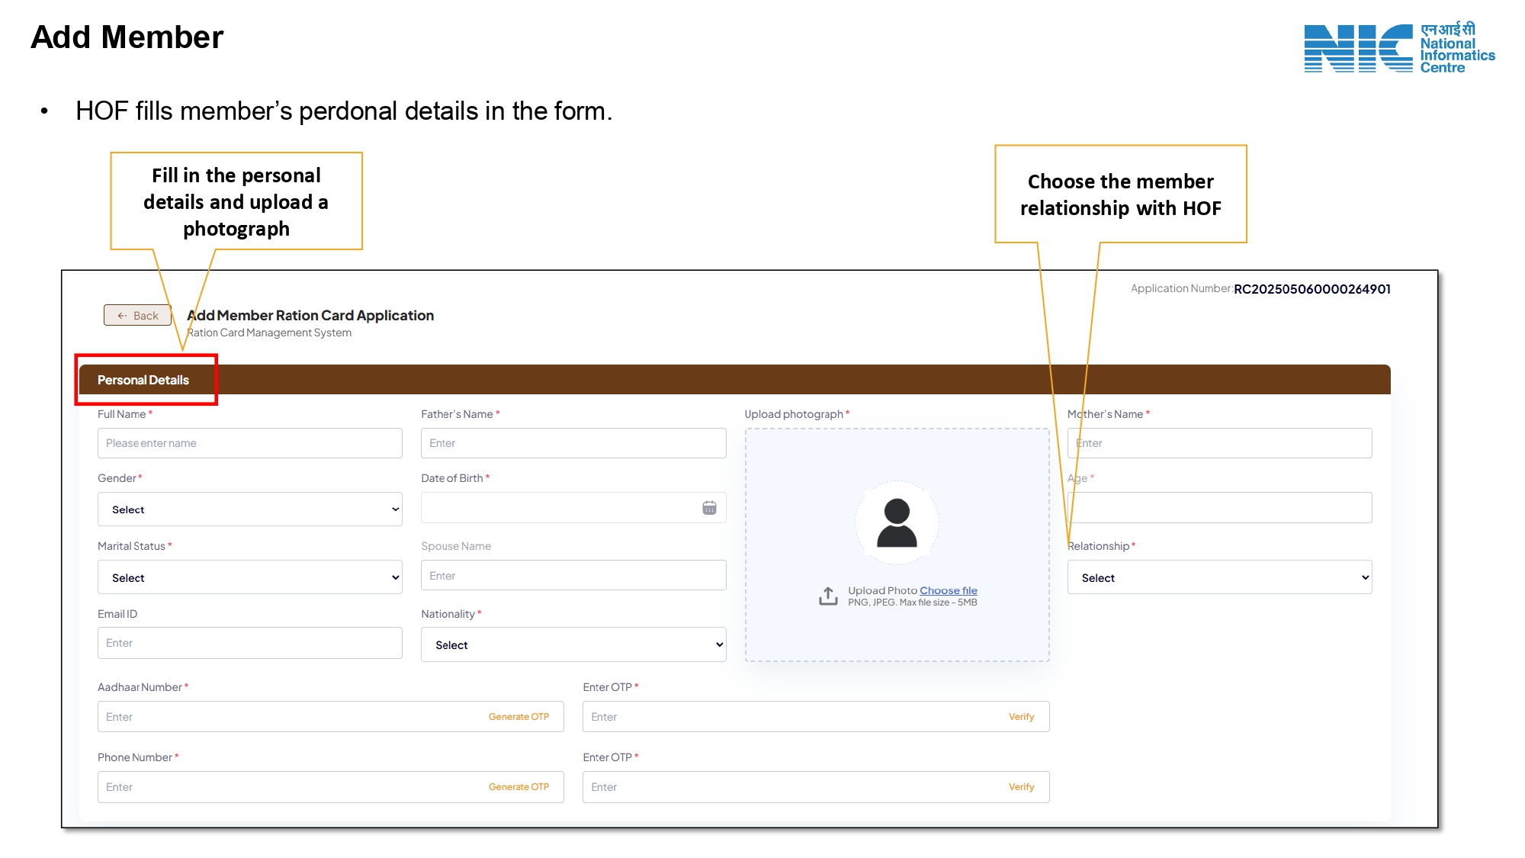Focus the Full Name input field
This screenshot has width=1525, height=858.
[250, 443]
